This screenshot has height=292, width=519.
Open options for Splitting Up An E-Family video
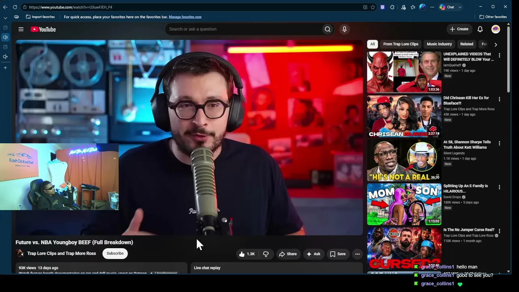pos(500,187)
